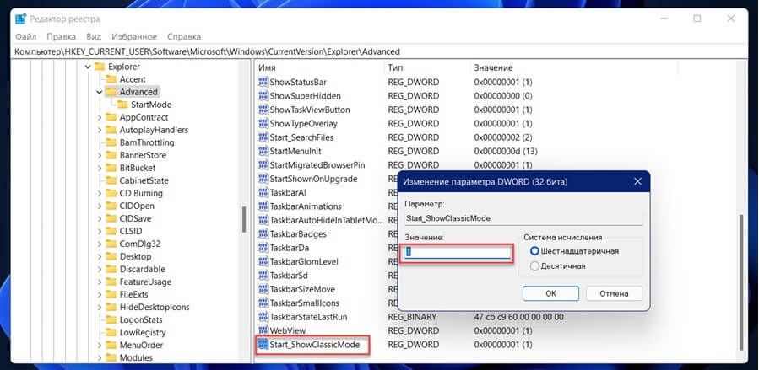Open the Правка menu

pyautogui.click(x=61, y=37)
